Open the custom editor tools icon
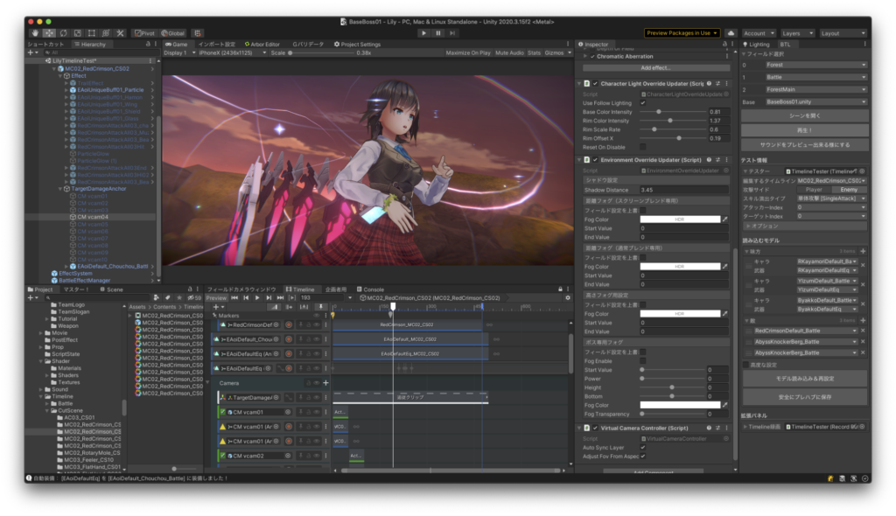Screen dimensions: 896x516 120,33
